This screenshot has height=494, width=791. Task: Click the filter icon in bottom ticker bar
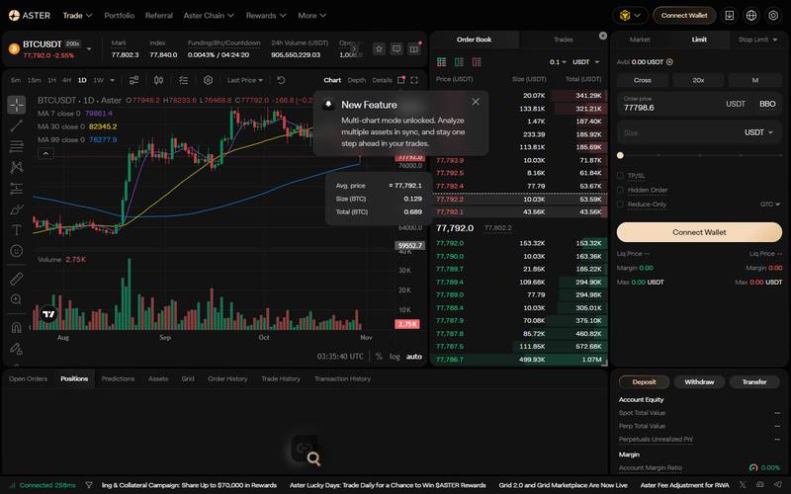pos(89,485)
